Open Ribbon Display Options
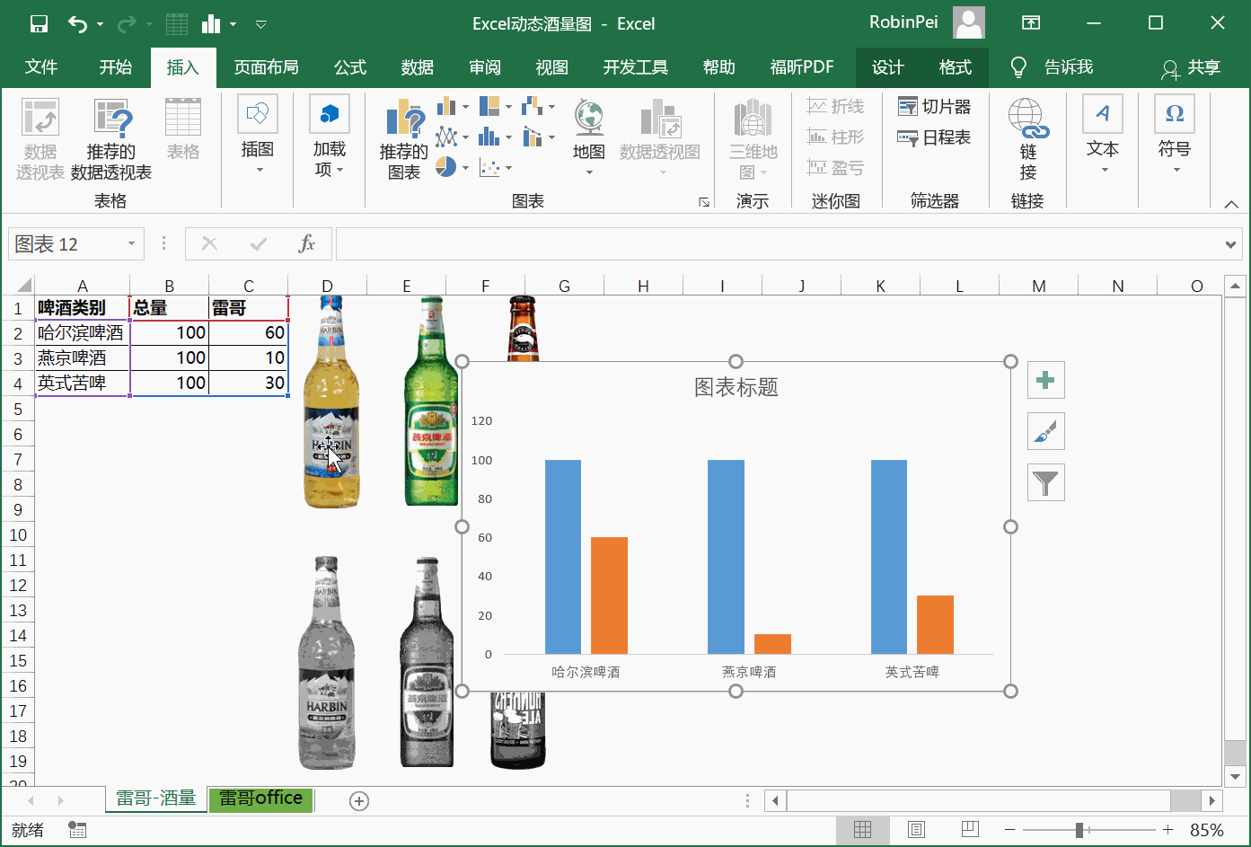This screenshot has height=847, width=1251. pos(1031,23)
